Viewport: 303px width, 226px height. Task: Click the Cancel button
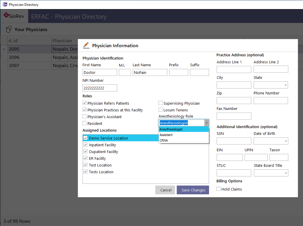165,190
